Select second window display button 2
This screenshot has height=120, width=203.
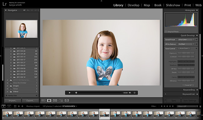tap(9, 106)
